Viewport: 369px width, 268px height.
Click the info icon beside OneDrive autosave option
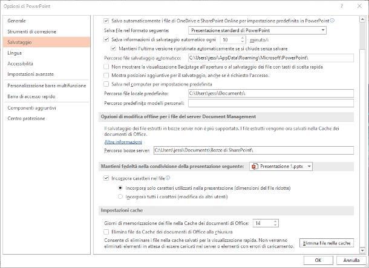click(332, 21)
